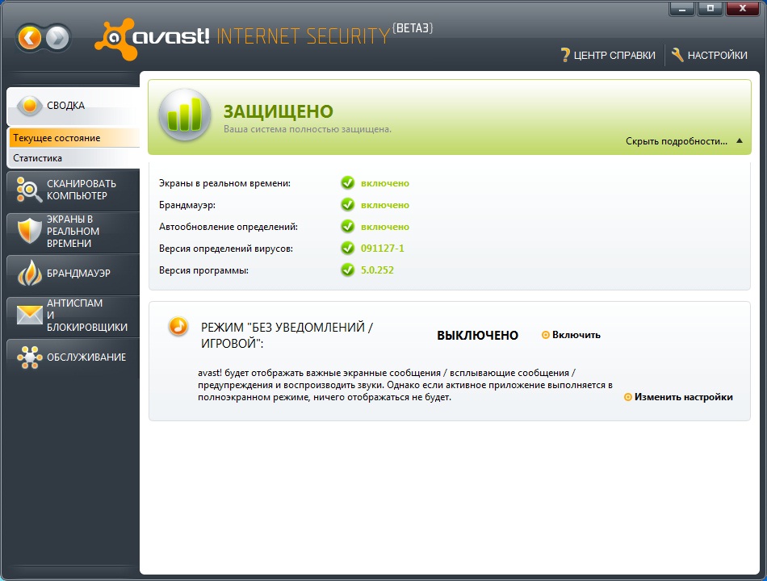767x581 pixels.
Task: Go back with the orange arrow button
Action: tap(30, 38)
